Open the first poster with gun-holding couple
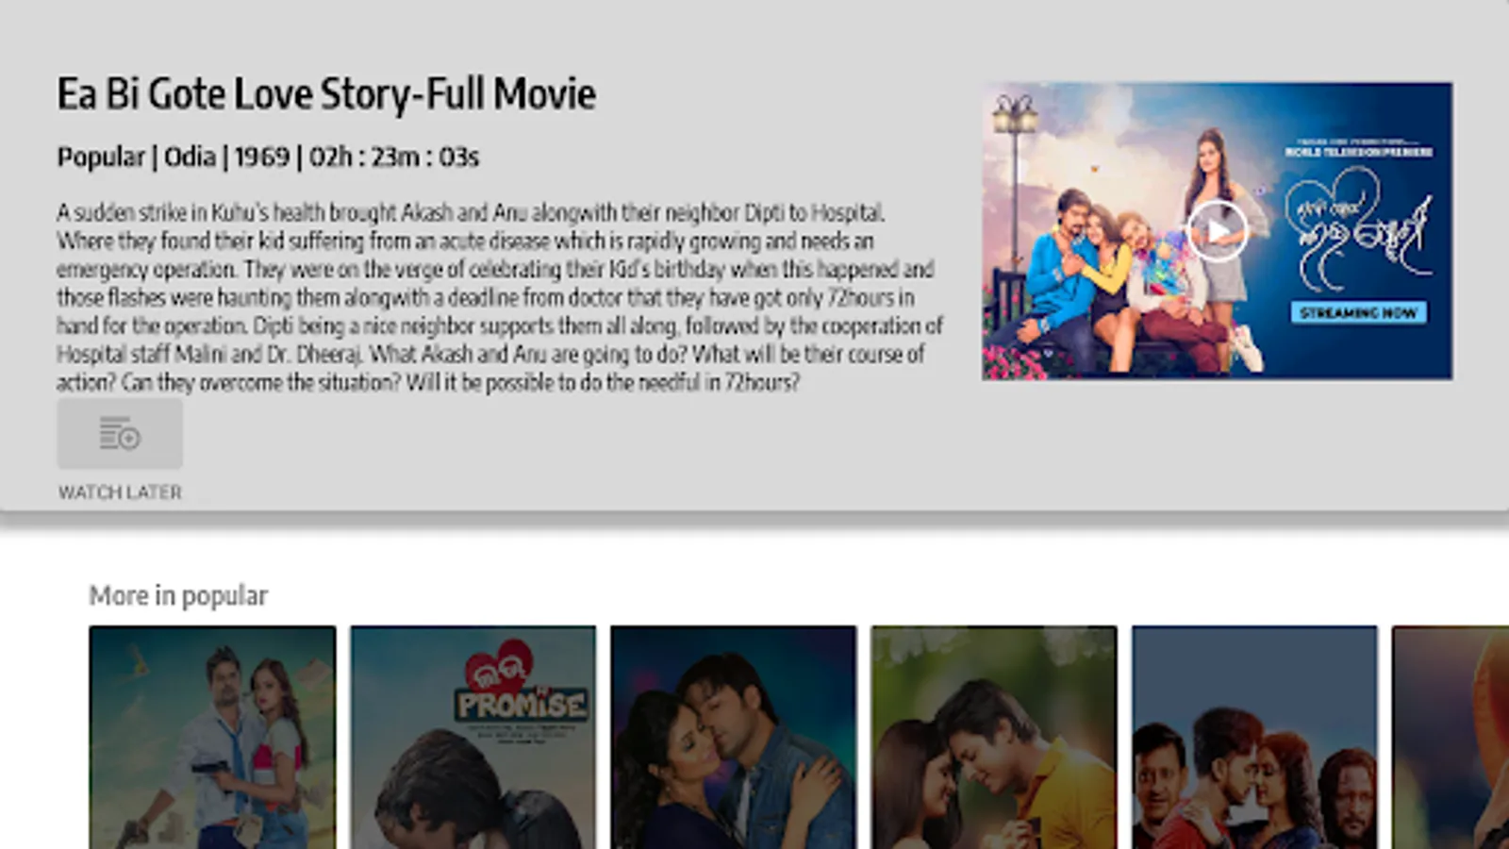 pos(212,737)
